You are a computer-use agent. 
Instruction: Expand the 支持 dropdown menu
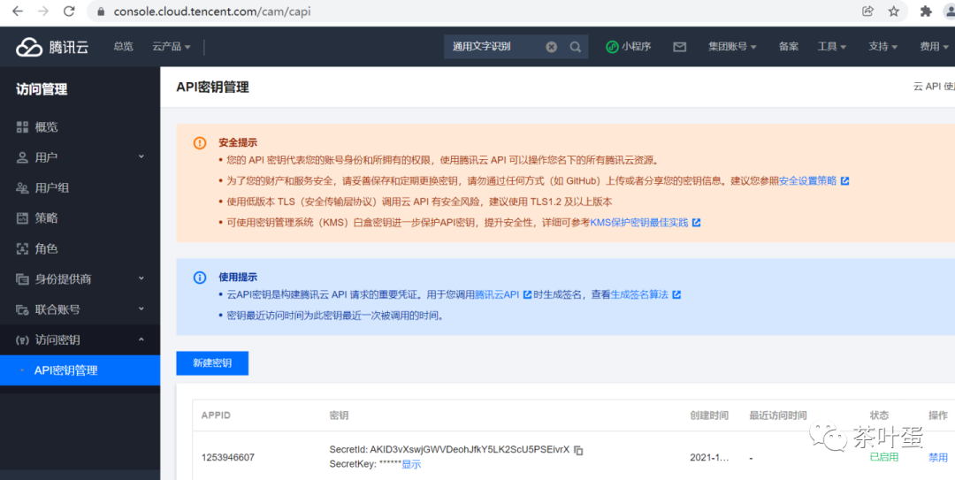882,46
